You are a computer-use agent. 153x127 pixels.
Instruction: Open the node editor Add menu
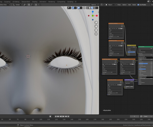[x=130, y=5]
